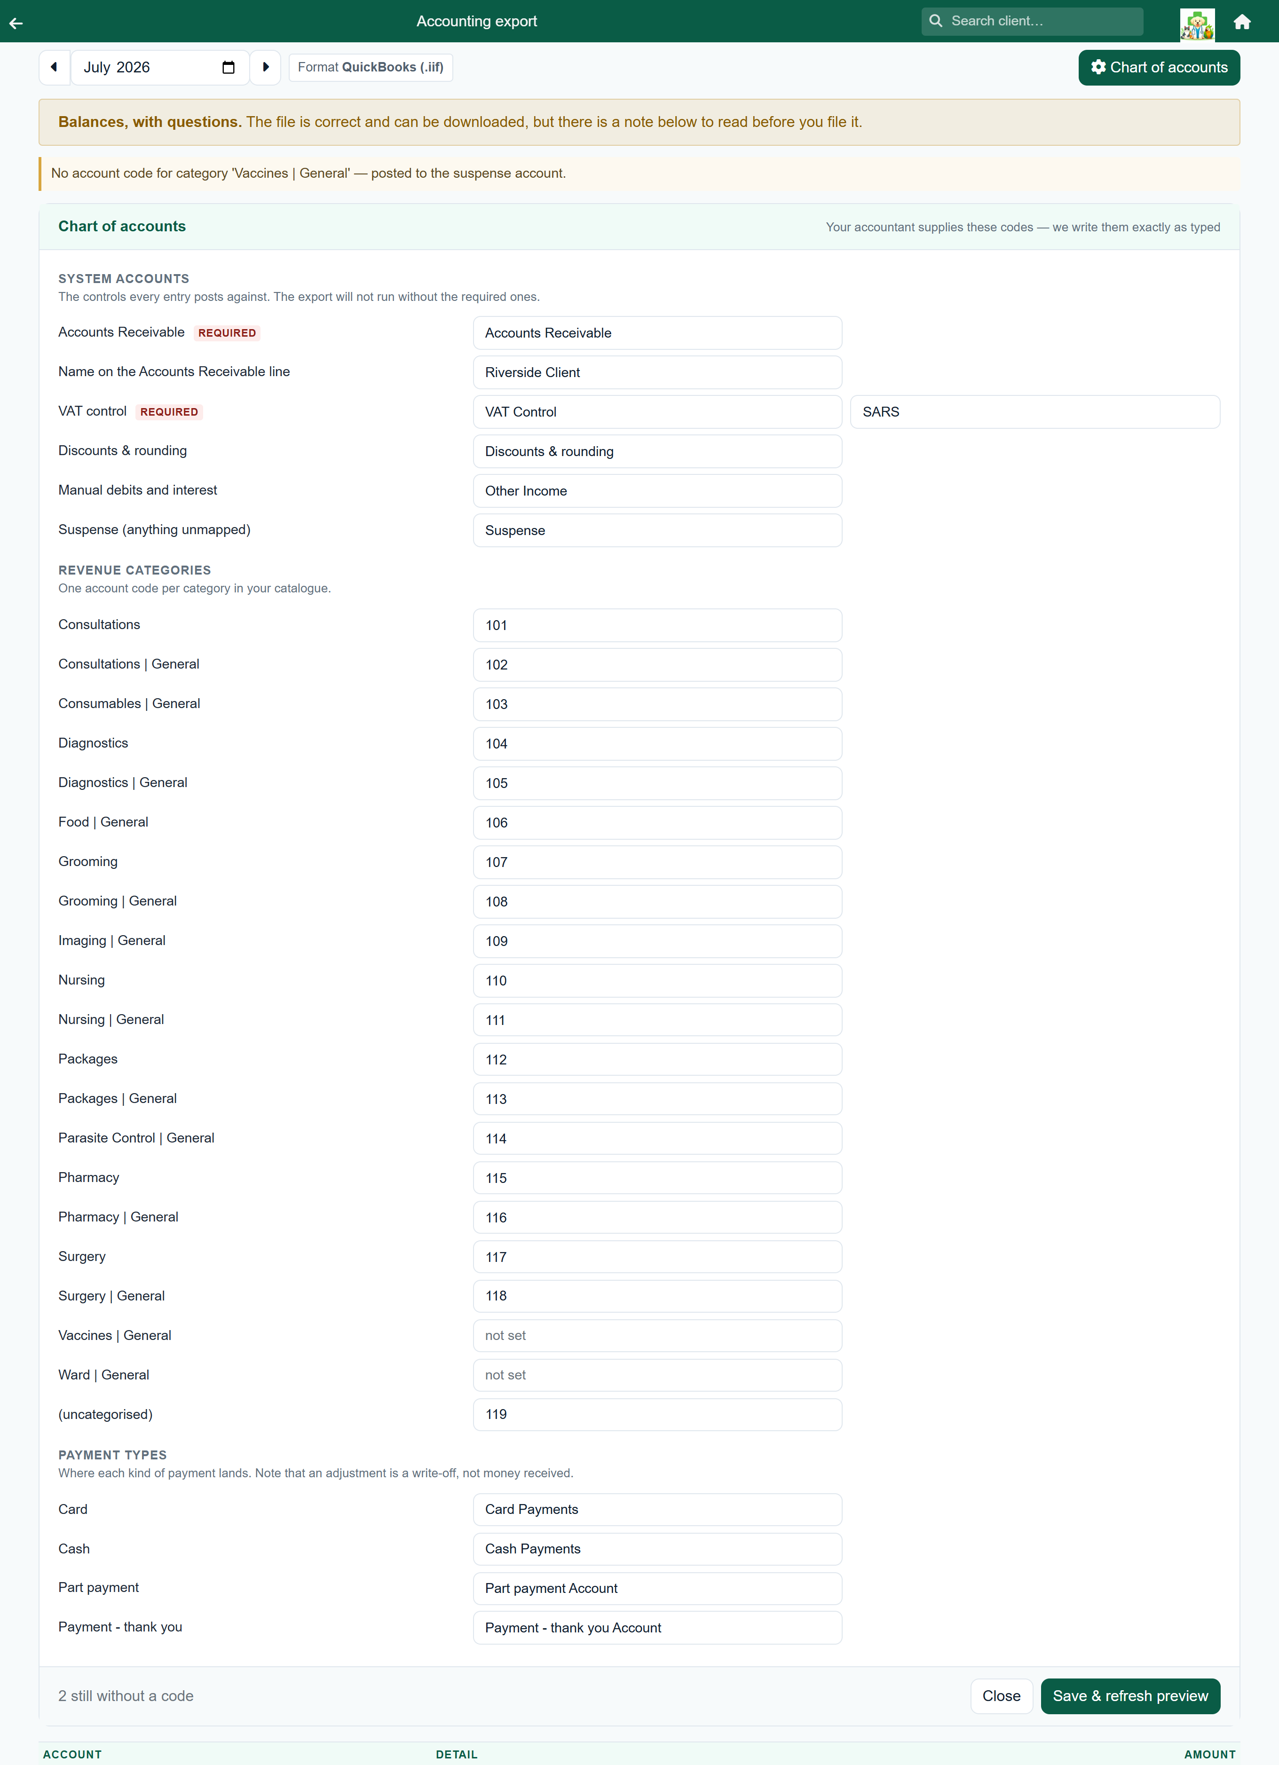The height and width of the screenshot is (1765, 1279).
Task: Click Save & refresh preview
Action: click(1129, 1696)
